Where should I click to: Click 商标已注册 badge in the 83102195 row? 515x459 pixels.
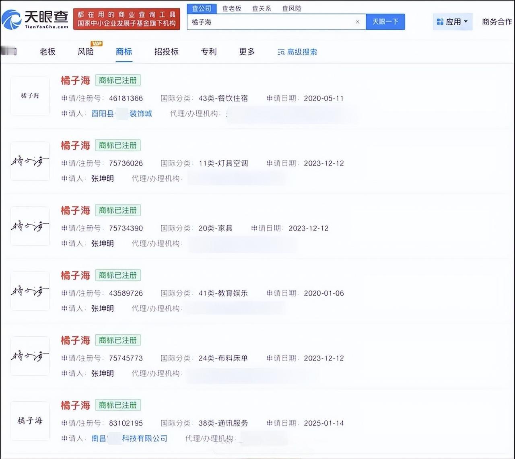(118, 405)
